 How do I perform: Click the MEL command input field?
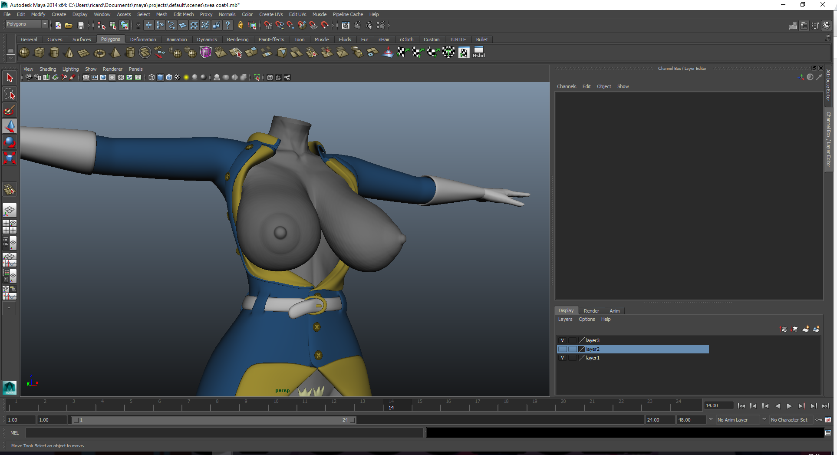(224, 433)
